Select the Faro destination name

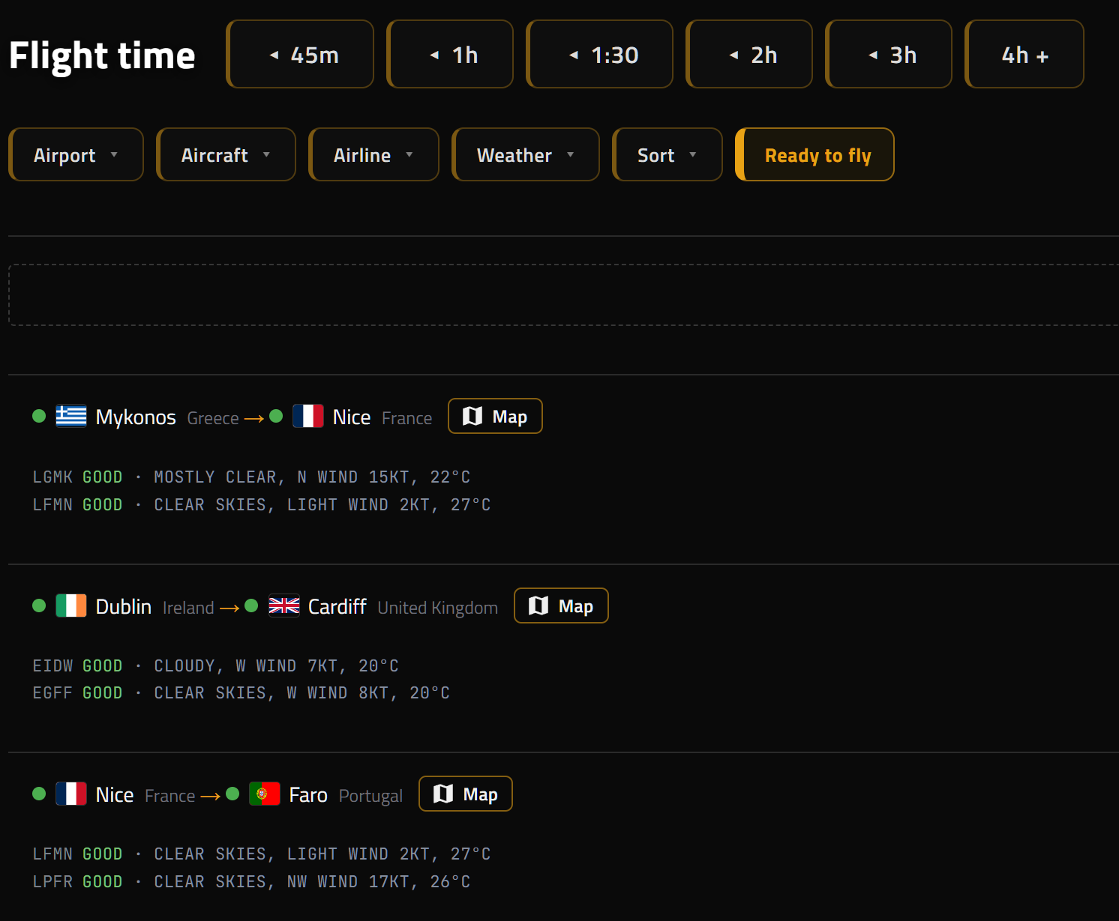tap(308, 795)
